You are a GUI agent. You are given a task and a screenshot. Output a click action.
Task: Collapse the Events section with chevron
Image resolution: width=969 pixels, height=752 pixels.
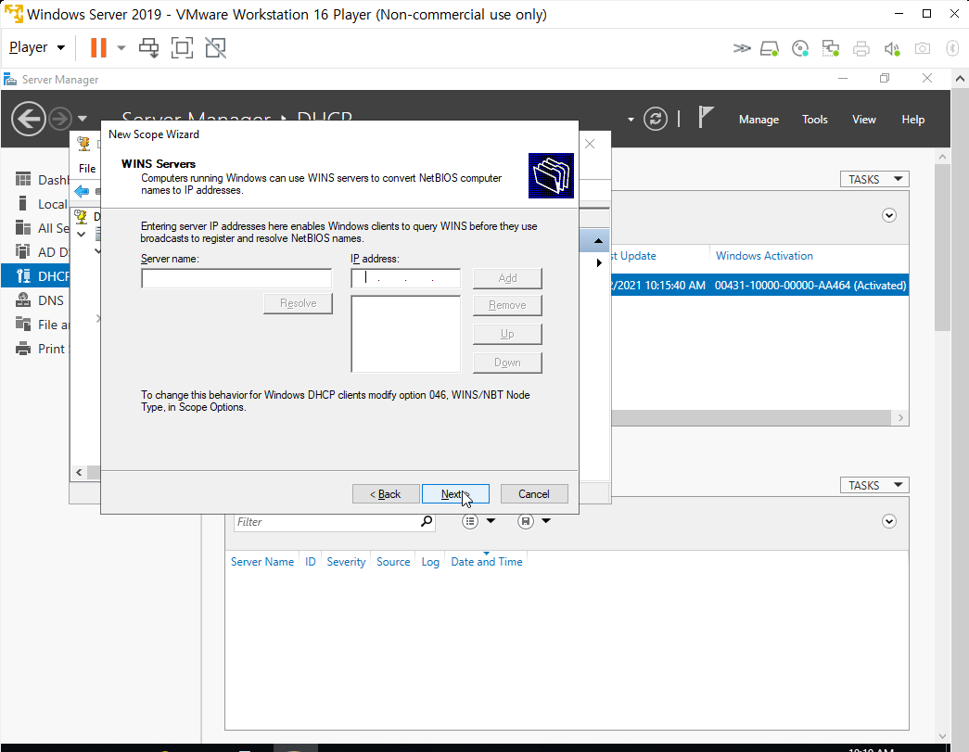pos(888,521)
